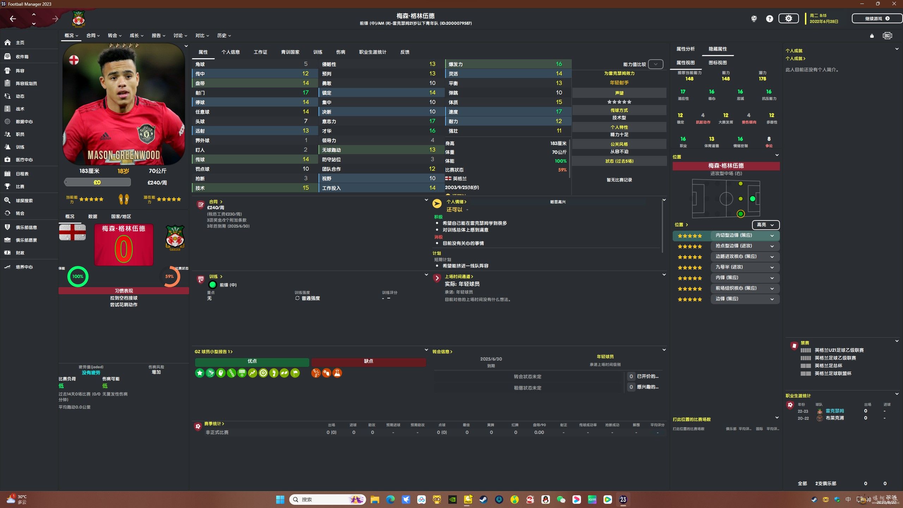The height and width of the screenshot is (508, 903).
Task: Switch to the 工作证 tab
Action: pos(260,52)
